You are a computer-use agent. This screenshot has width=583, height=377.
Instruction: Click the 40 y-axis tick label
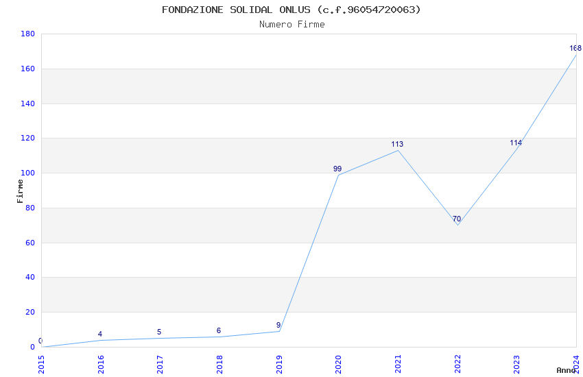click(x=30, y=277)
